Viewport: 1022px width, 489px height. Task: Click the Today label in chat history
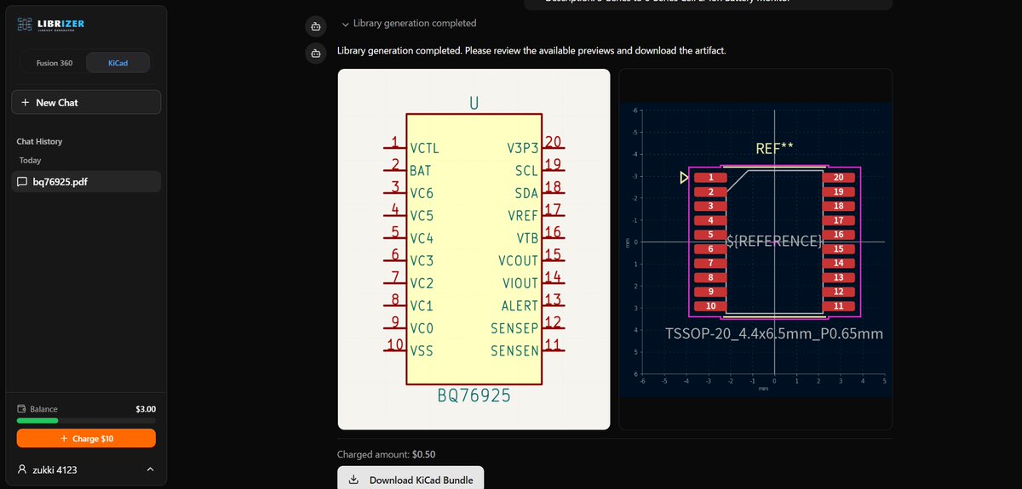(30, 160)
